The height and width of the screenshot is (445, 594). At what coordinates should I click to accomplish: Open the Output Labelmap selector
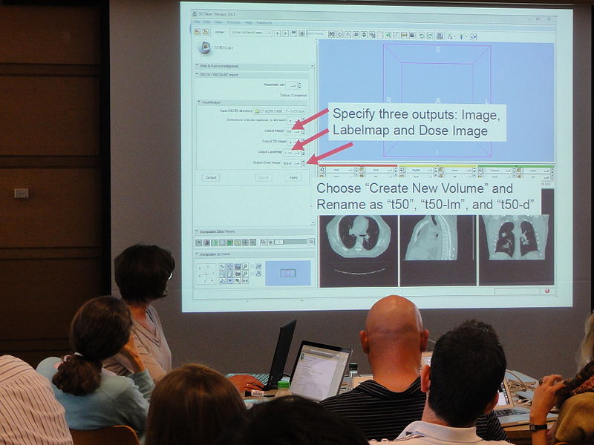coord(293,152)
